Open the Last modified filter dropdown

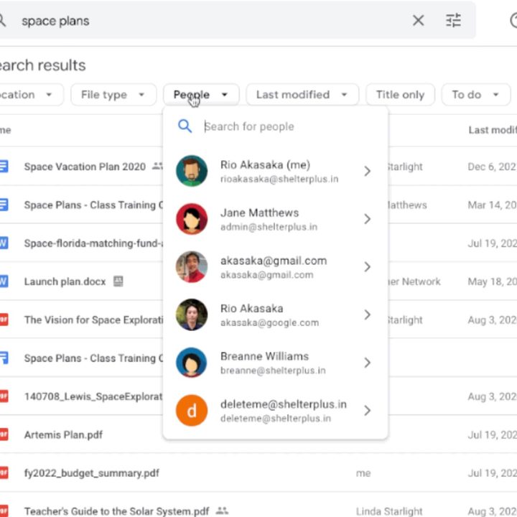point(302,95)
